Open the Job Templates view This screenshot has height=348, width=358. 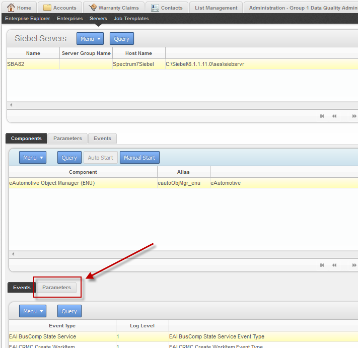pyautogui.click(x=131, y=19)
